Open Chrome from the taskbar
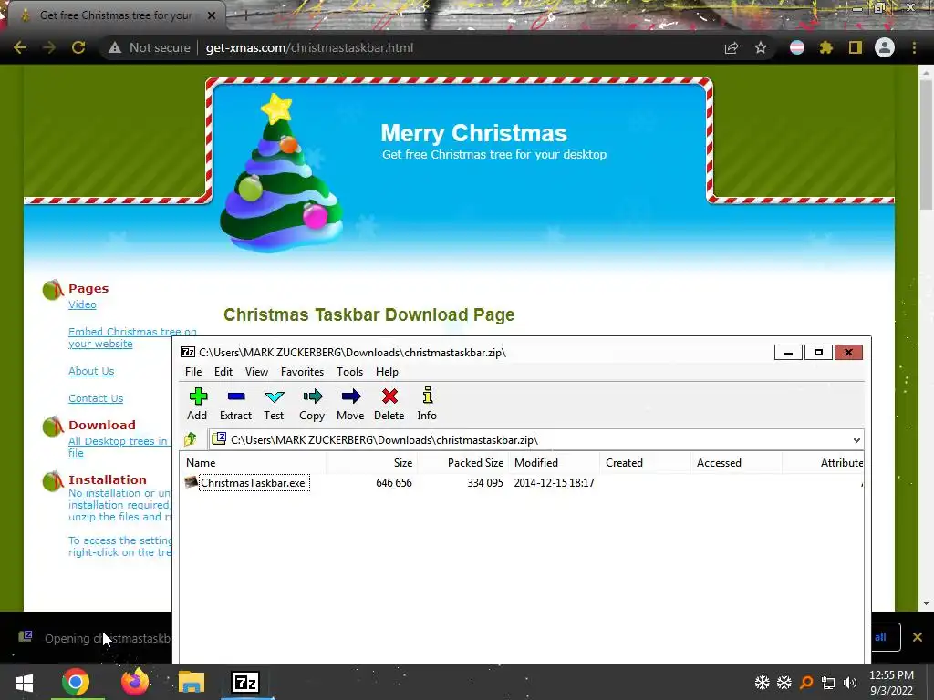Screen dimensions: 934x700 [76, 682]
